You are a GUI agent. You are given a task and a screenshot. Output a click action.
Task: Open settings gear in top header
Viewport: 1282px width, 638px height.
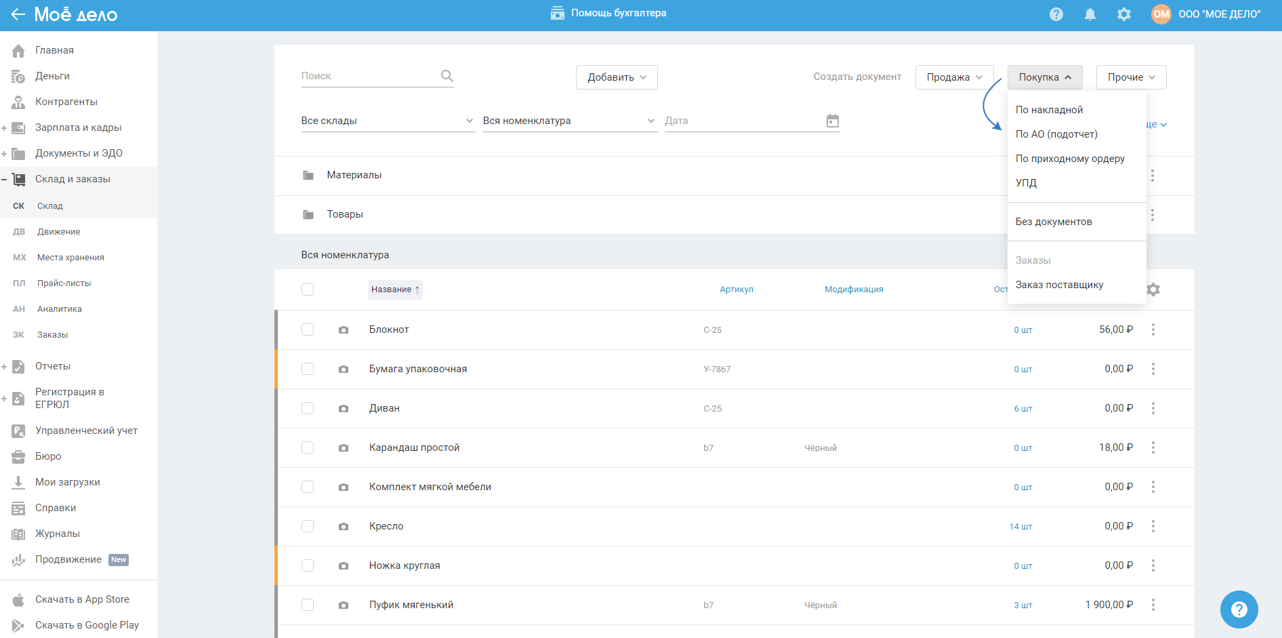tap(1123, 14)
